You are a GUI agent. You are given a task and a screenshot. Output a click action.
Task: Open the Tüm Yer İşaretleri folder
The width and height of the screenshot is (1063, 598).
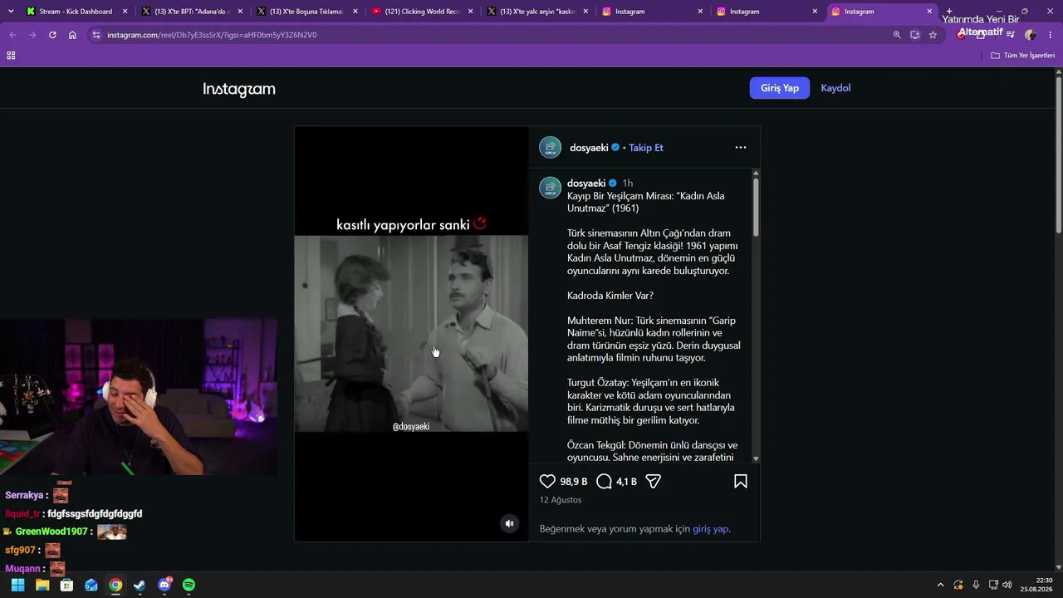[x=1023, y=56]
